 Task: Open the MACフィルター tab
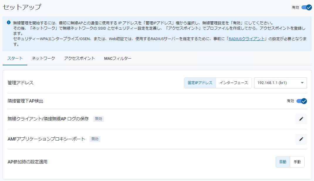118,59
